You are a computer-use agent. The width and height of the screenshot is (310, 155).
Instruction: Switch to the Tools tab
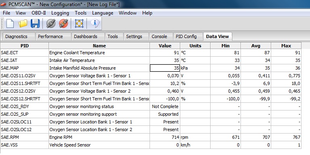click(x=114, y=36)
